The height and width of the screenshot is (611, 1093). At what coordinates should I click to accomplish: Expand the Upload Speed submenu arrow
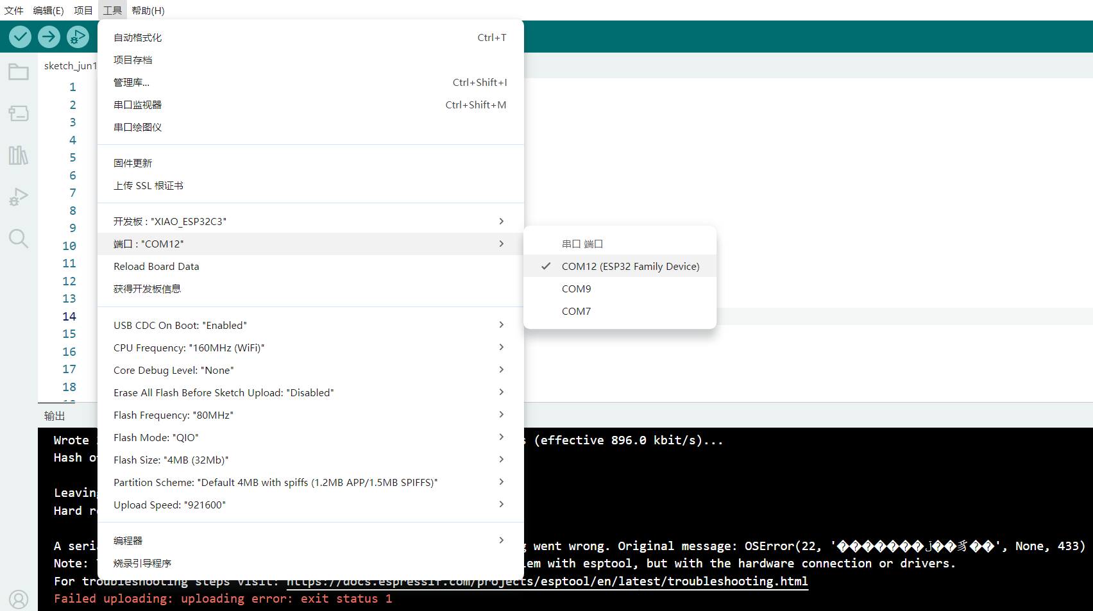[502, 505]
